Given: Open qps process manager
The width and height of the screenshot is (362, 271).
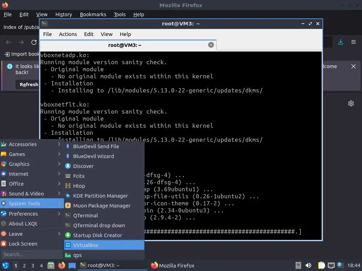Looking at the screenshot, I should (104, 255).
